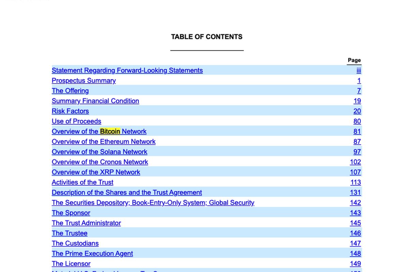Open the Overview of the Ethereum Network link

click(x=104, y=142)
